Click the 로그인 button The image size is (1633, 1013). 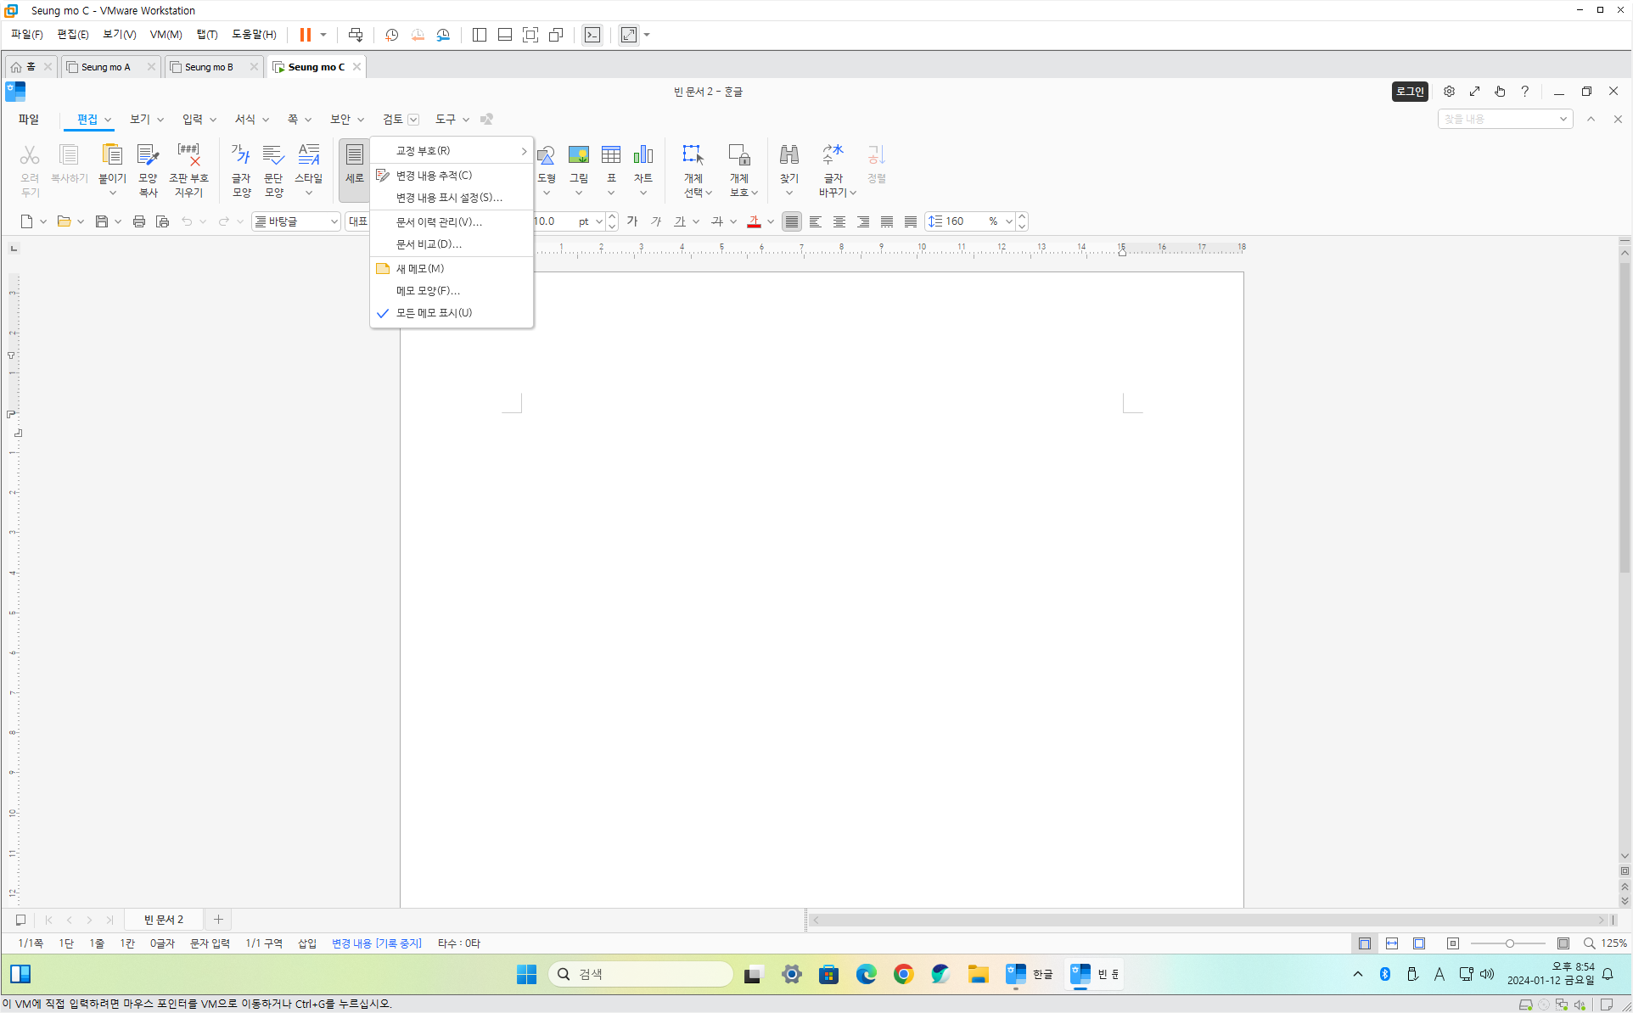click(x=1409, y=92)
